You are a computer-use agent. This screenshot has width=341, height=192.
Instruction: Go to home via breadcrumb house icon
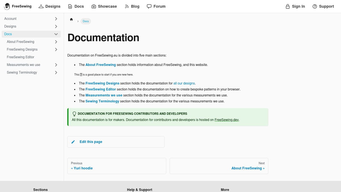pos(71,19)
